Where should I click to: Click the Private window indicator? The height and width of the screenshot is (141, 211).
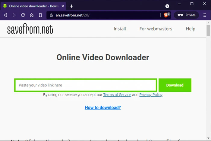pyautogui.click(x=187, y=15)
